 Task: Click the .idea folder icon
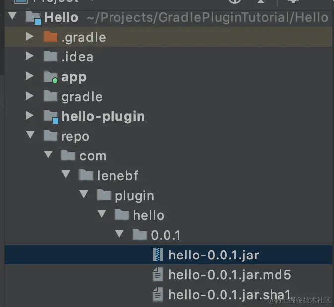tap(51, 56)
